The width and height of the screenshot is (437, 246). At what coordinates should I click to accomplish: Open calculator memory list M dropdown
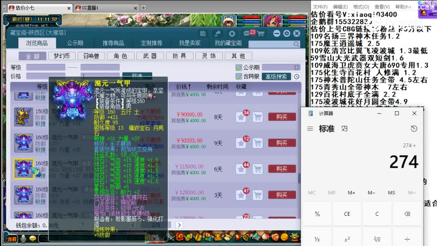tap(412, 193)
